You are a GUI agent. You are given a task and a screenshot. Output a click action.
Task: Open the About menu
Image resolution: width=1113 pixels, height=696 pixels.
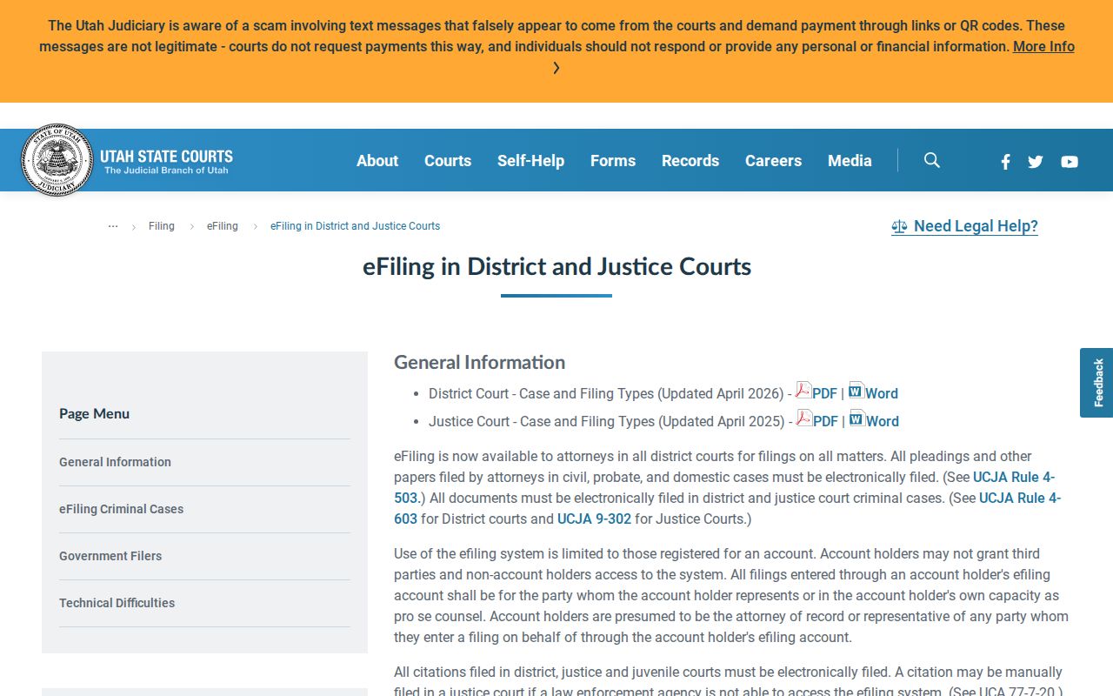coord(377,160)
